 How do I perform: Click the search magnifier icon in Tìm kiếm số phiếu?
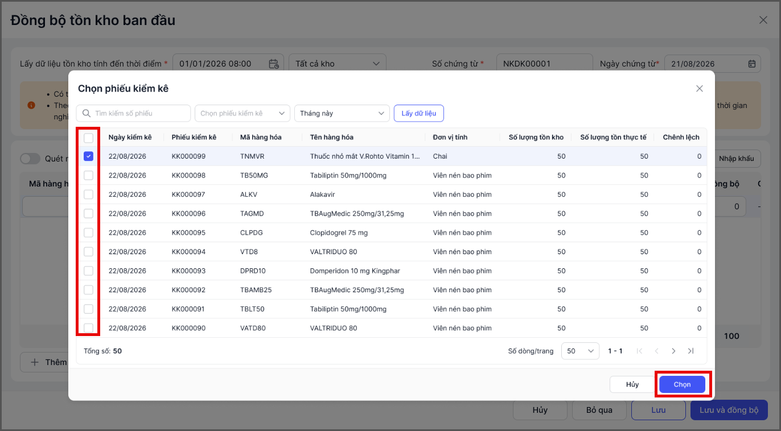coord(87,113)
